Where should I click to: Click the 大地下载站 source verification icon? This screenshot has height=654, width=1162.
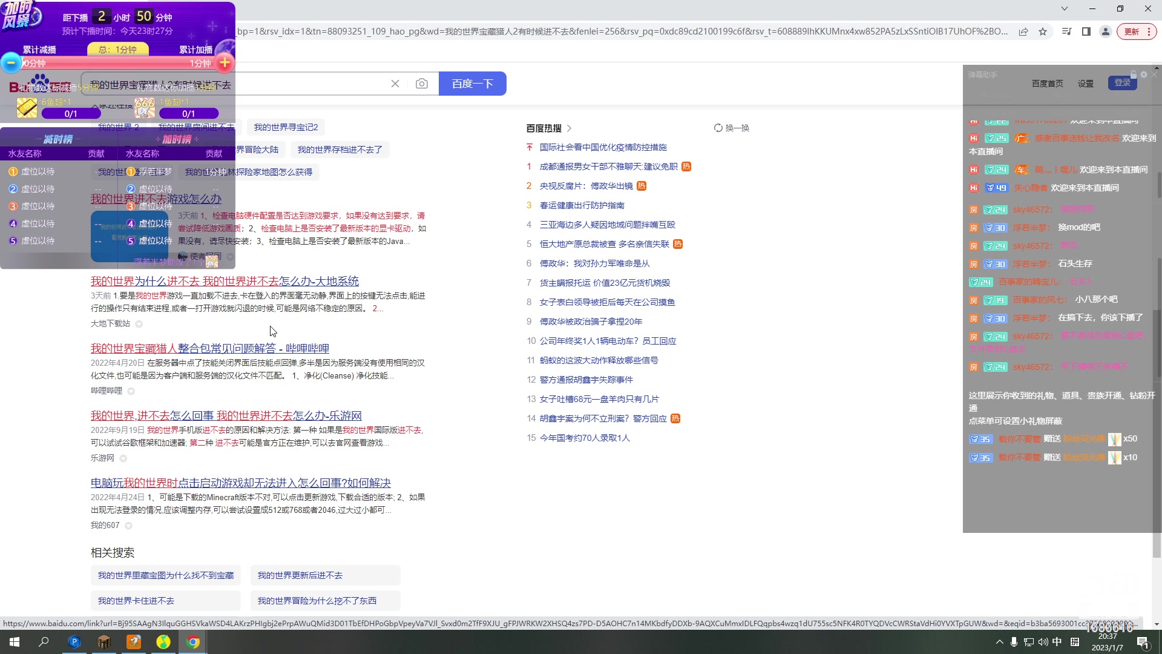(139, 324)
